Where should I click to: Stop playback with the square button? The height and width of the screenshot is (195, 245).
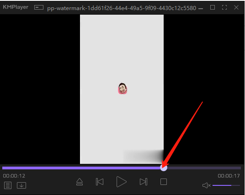pos(164,182)
